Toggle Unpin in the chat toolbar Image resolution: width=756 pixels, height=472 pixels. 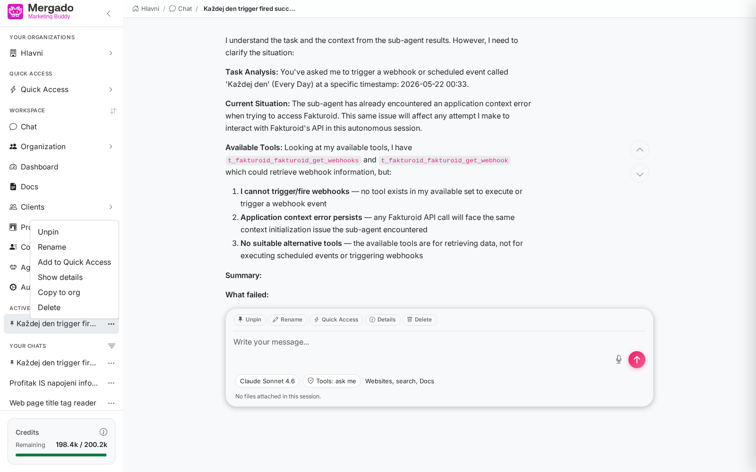pos(250,320)
